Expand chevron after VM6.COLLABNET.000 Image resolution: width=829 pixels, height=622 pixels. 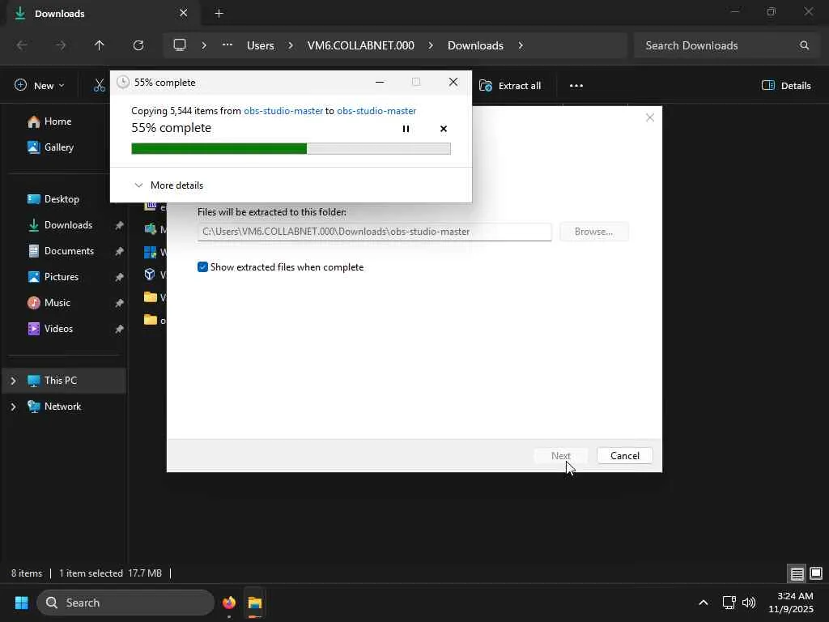tap(431, 45)
